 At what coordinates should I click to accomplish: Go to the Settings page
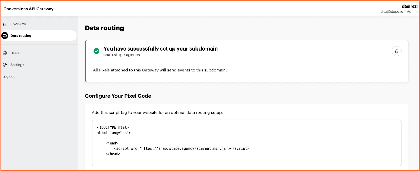[17, 65]
